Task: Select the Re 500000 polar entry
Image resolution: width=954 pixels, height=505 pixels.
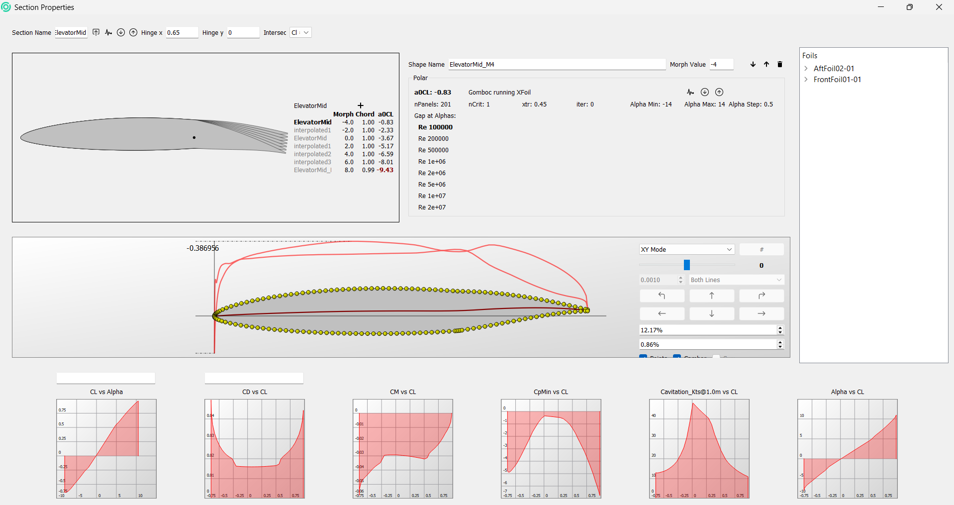Action: 433,150
